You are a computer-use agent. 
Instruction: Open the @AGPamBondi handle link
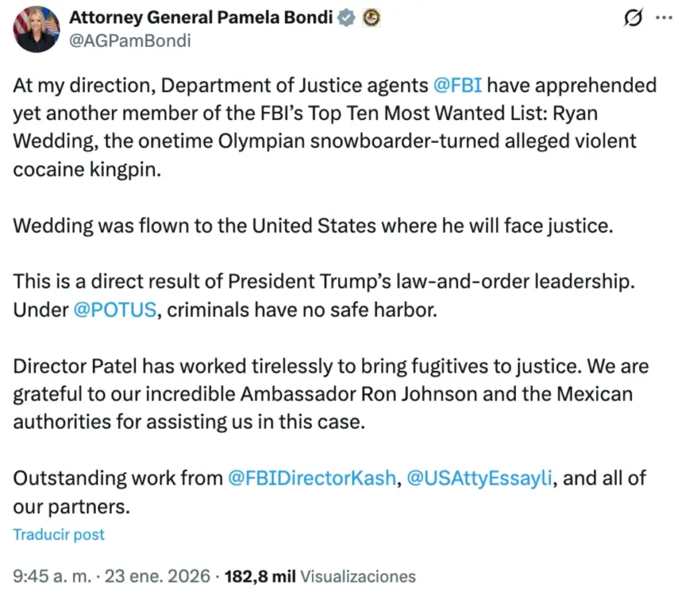(129, 40)
